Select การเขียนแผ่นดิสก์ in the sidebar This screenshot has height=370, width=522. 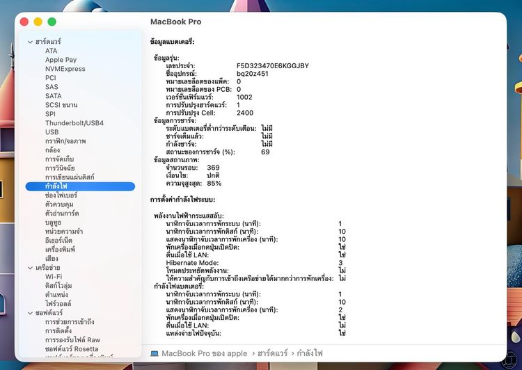[70, 177]
